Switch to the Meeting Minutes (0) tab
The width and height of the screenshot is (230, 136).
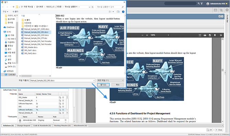(62, 126)
